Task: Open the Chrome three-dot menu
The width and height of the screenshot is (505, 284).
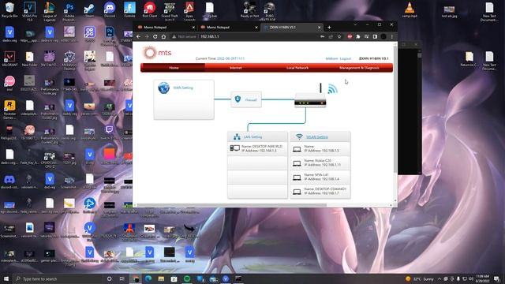Action: (x=392, y=37)
